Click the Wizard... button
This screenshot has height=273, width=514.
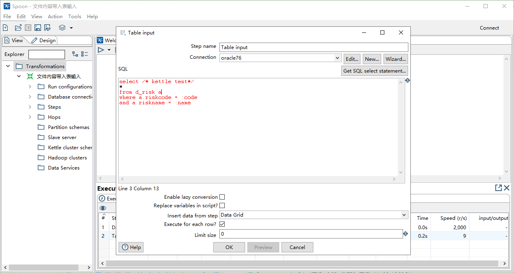(x=396, y=59)
